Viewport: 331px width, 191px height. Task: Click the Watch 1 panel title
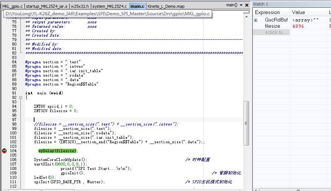pos(260,4)
